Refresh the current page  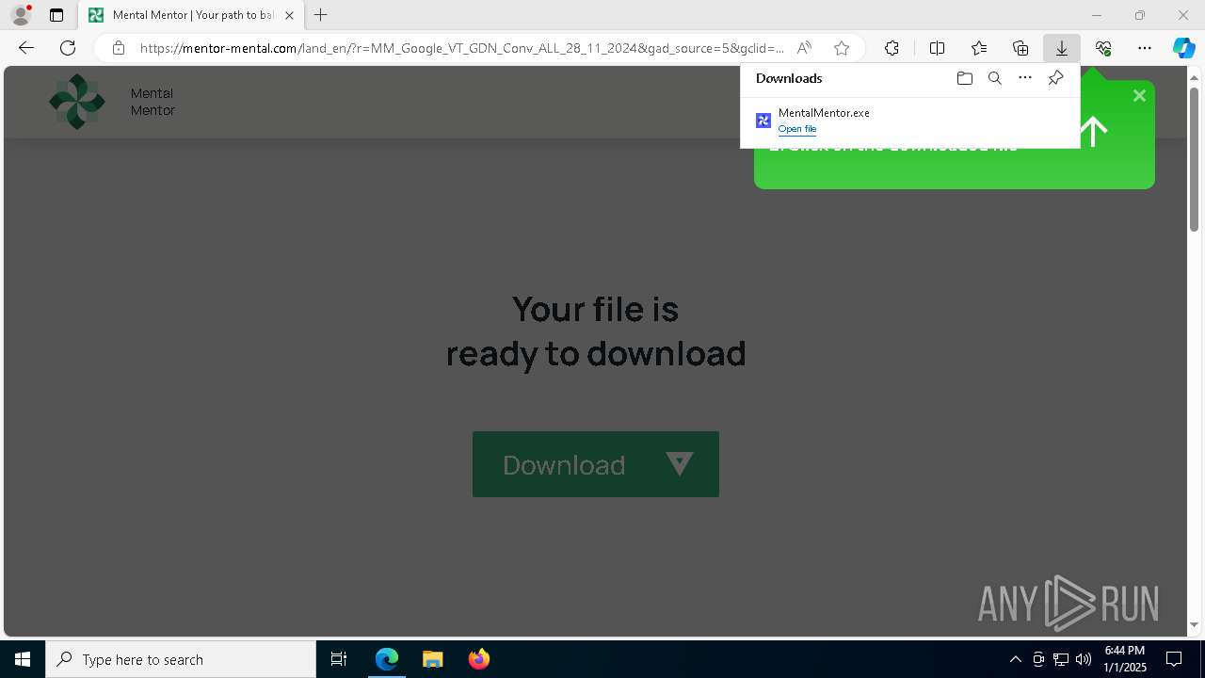pos(68,48)
